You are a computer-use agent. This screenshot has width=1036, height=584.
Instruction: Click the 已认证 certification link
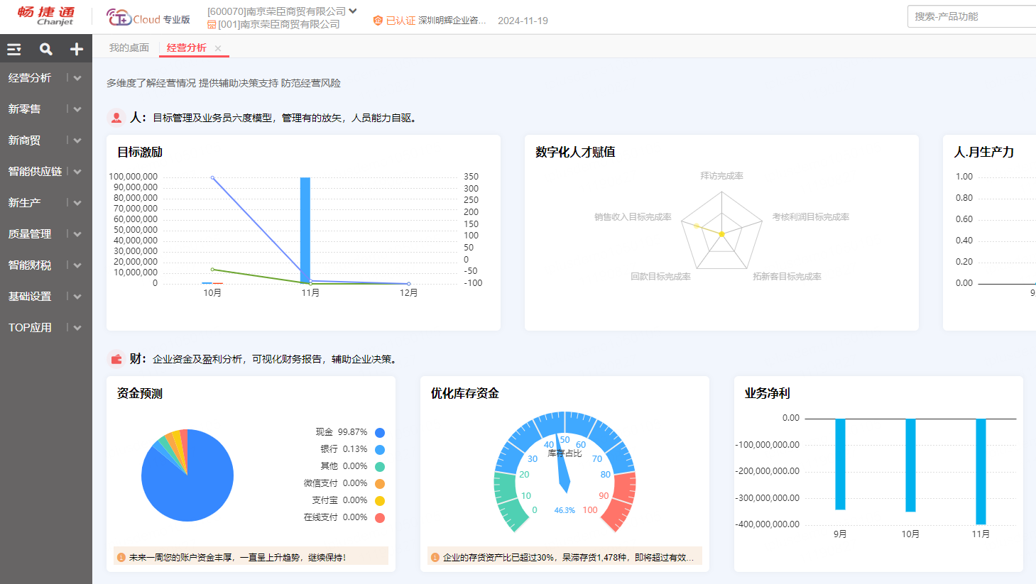click(x=400, y=21)
